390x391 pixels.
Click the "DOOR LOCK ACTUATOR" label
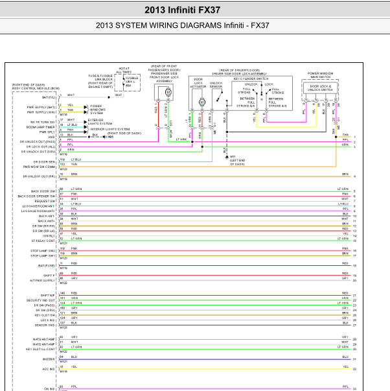click(198, 83)
